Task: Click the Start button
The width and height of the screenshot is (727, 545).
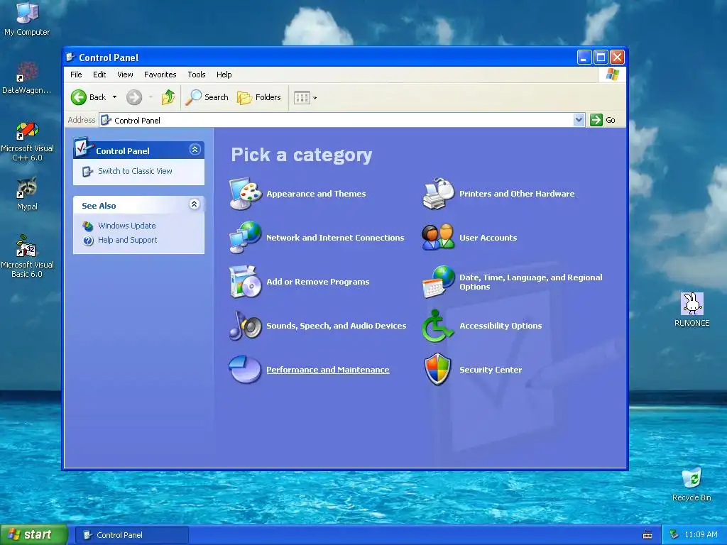Action: (33, 535)
